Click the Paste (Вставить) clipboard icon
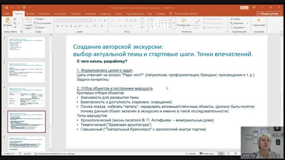285x160 pixels. pos(8,21)
